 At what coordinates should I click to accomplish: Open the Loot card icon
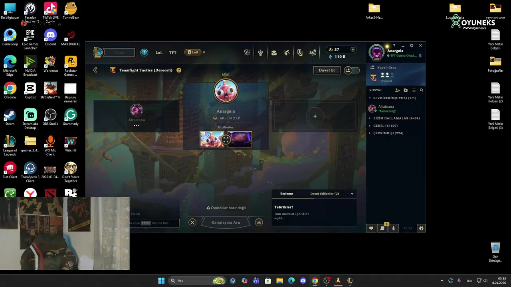[x=299, y=53]
